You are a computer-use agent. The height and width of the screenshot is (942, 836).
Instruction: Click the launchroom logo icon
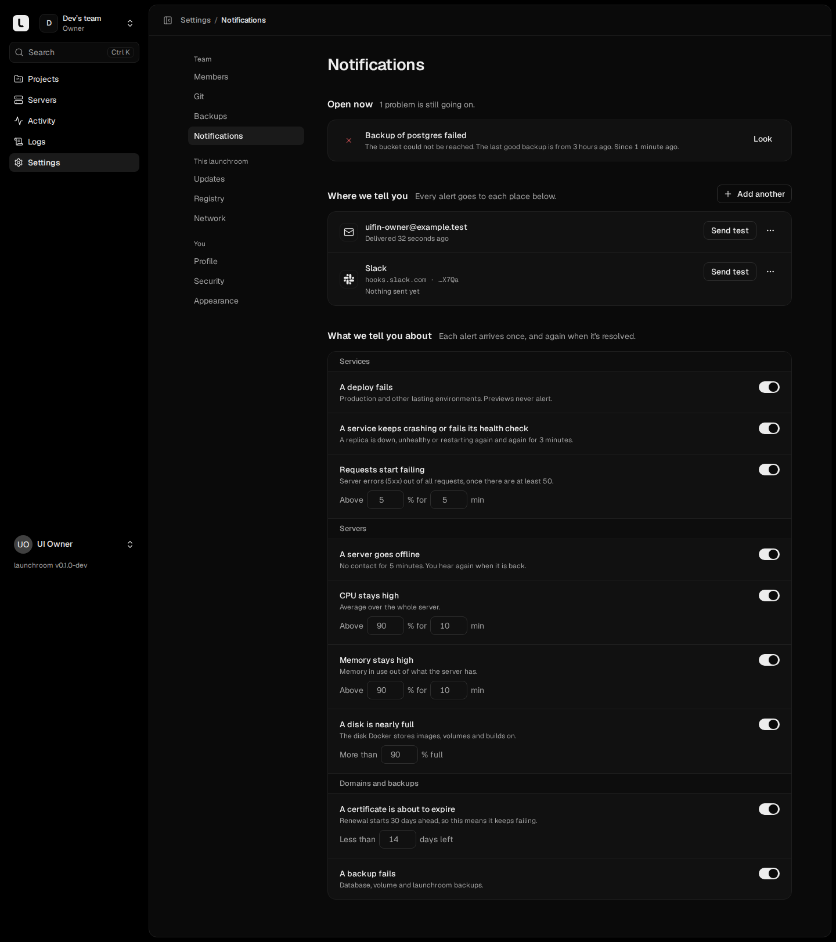pyautogui.click(x=21, y=23)
